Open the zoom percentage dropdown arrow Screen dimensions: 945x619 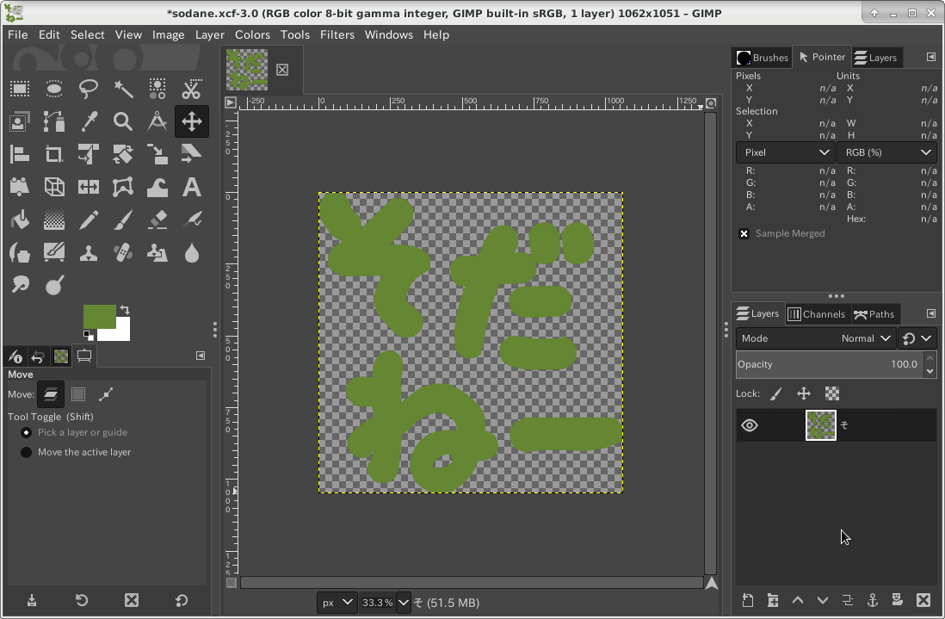403,602
